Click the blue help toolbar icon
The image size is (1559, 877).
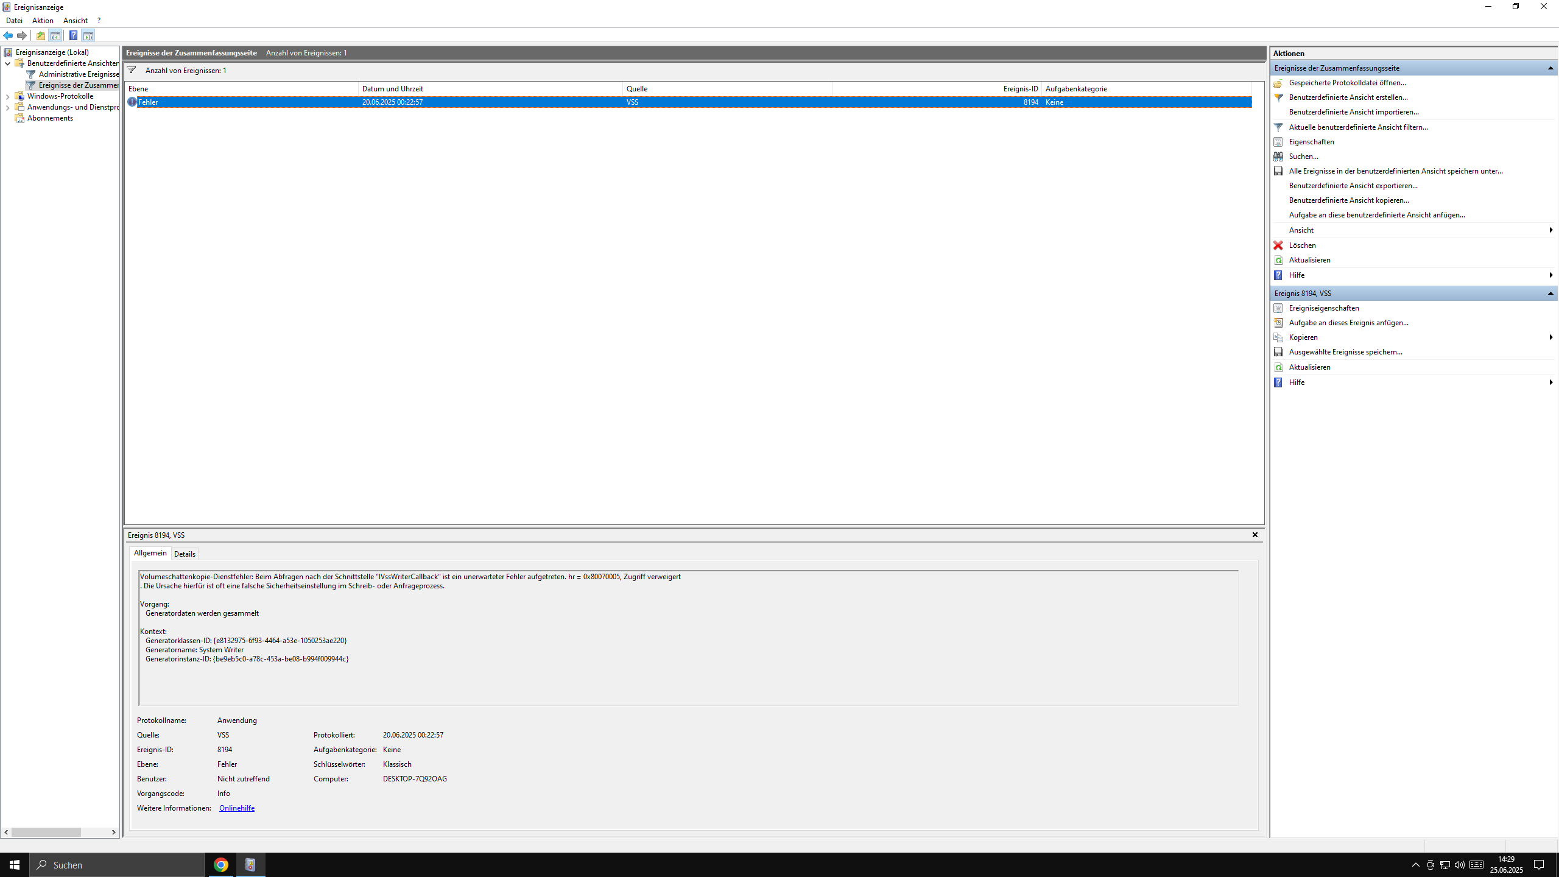pos(73,35)
